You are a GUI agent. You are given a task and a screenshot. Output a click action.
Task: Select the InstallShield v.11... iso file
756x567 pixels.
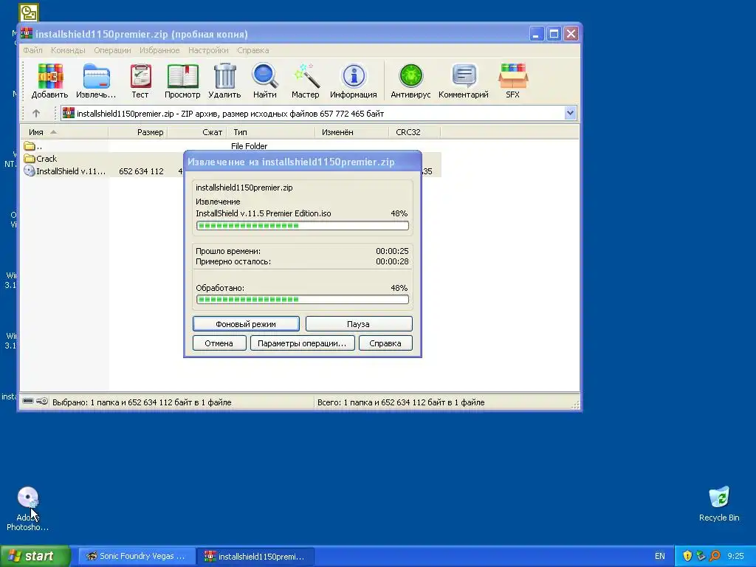coord(65,171)
